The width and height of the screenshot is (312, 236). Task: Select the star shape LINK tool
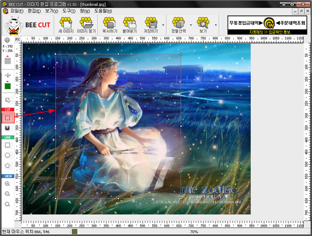pos(8,165)
